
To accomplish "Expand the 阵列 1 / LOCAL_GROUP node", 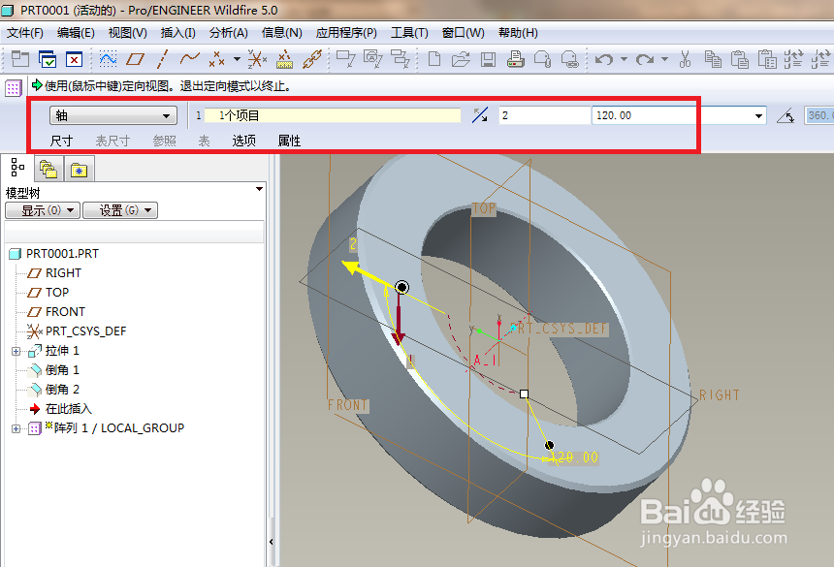I will [x=16, y=428].
